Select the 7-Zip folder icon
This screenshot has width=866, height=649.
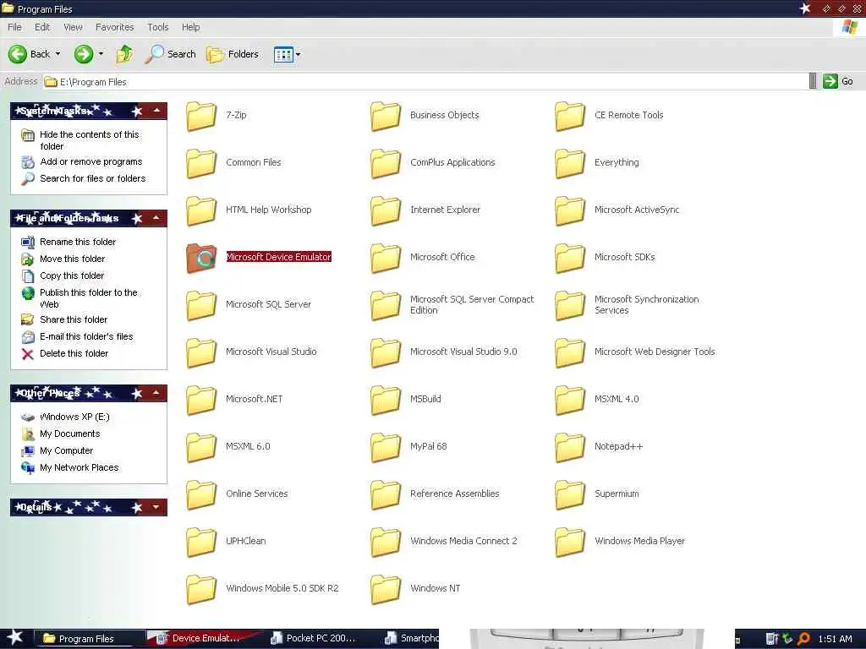(201, 116)
